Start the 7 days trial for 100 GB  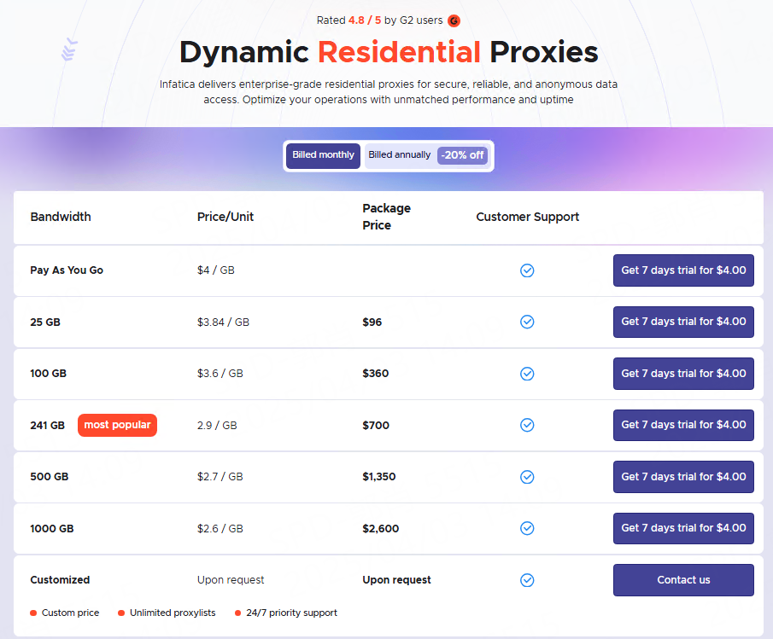pyautogui.click(x=683, y=374)
